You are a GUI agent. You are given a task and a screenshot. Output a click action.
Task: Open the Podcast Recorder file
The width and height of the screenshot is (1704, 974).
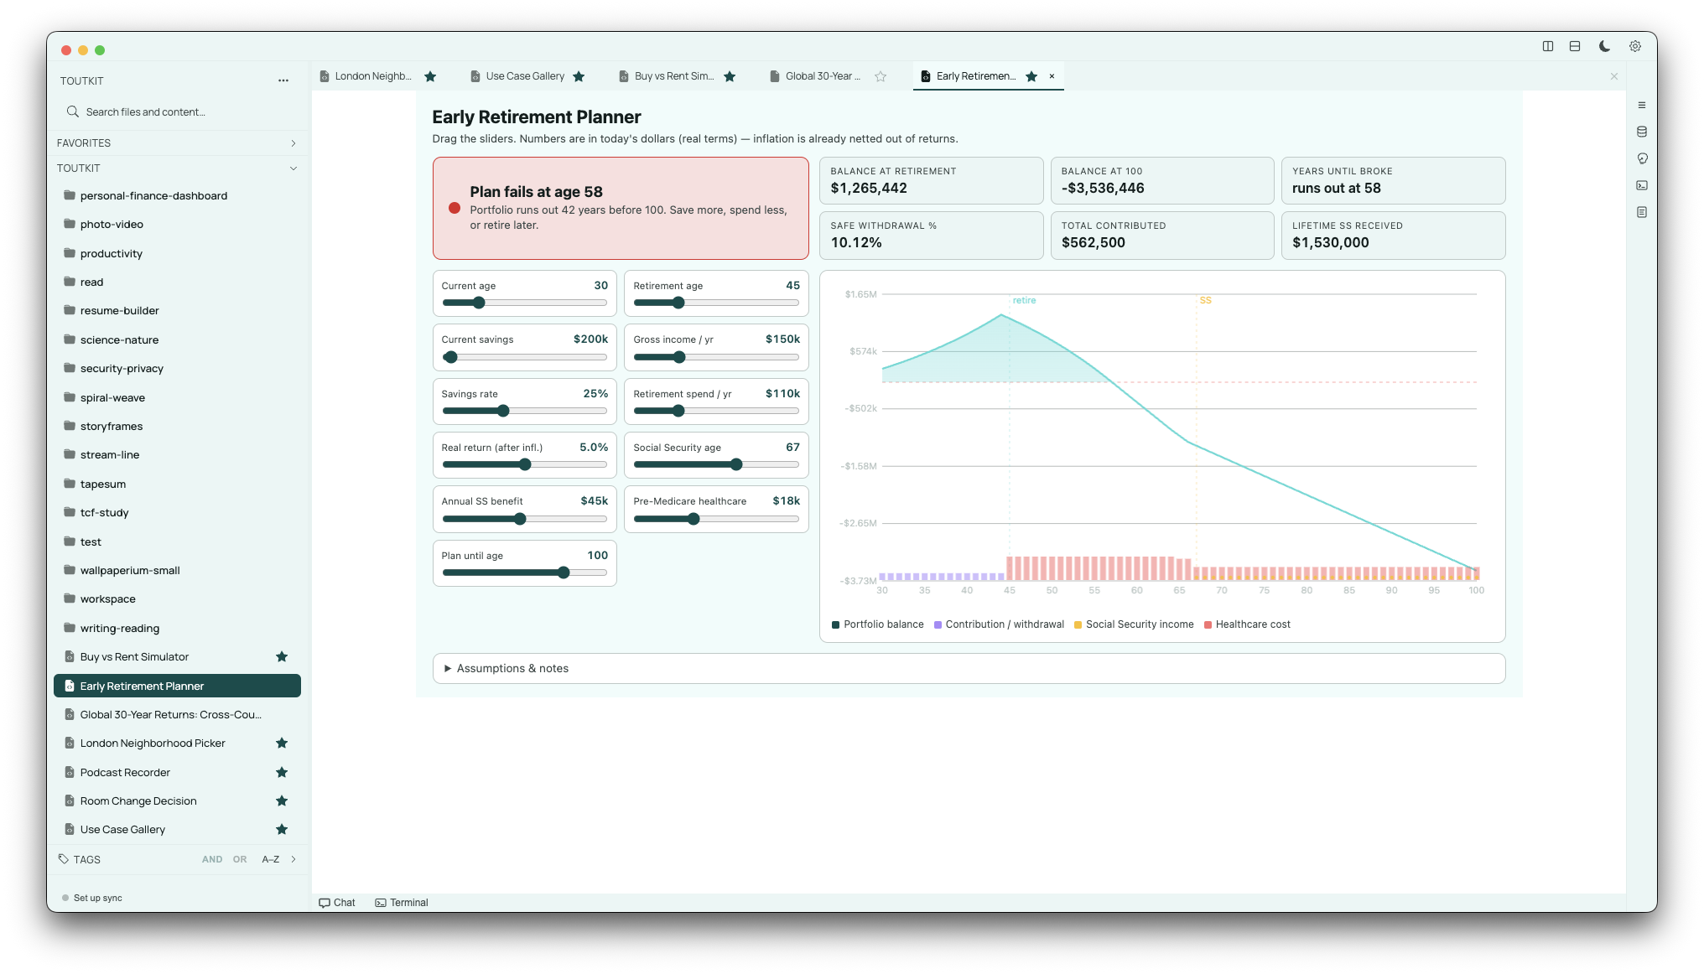click(x=177, y=773)
